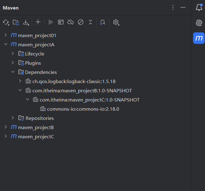Toggle offline mode cloud icon

tap(71, 22)
